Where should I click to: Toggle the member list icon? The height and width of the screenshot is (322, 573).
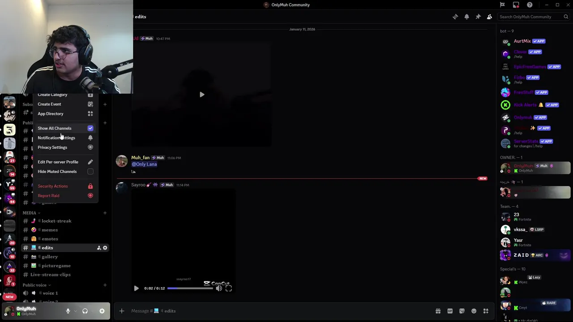pos(489,17)
